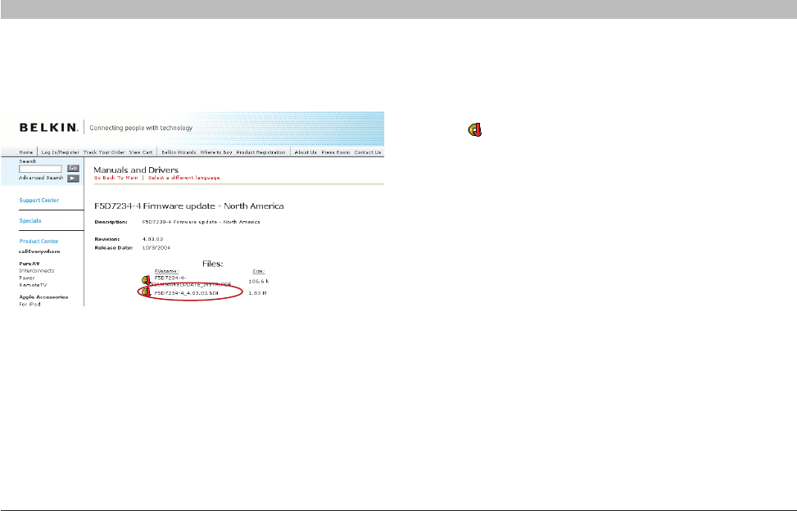797x511 pixels.
Task: Click the Go Back To Main link
Action: 115,178
